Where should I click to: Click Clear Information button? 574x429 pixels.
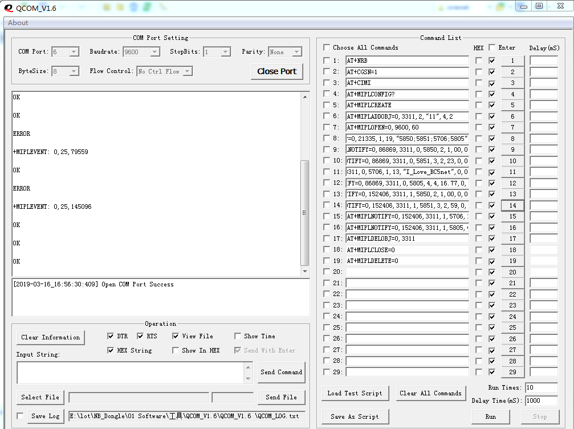click(51, 337)
